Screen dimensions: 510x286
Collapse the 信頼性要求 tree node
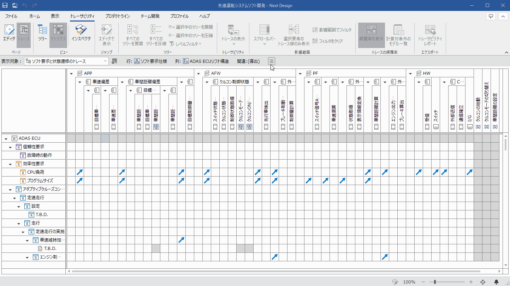pos(11,147)
